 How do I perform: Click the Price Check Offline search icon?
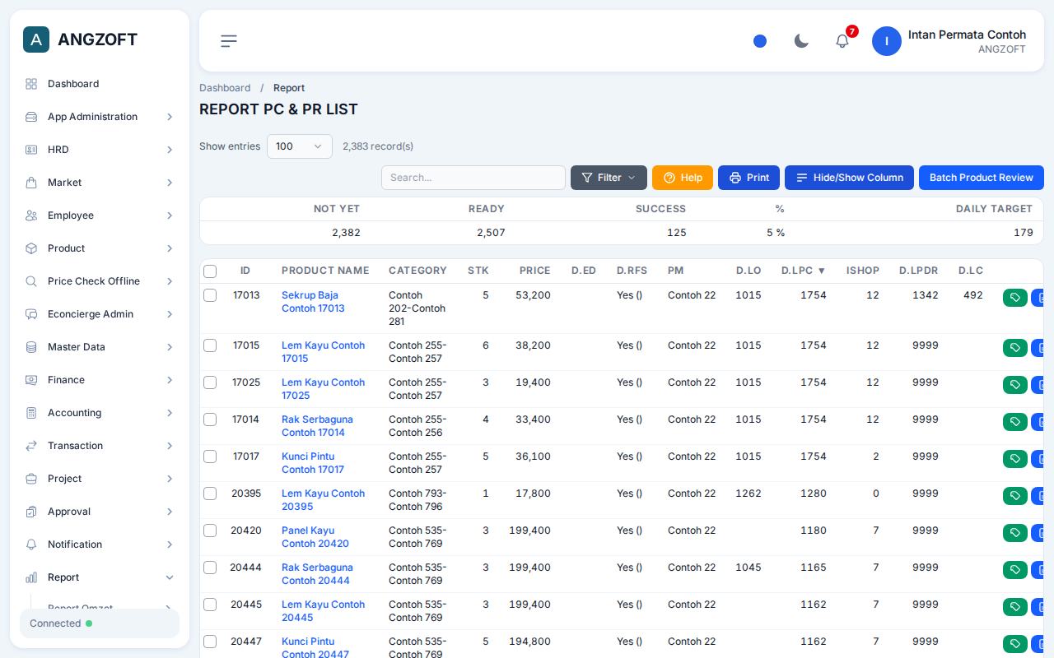point(31,281)
